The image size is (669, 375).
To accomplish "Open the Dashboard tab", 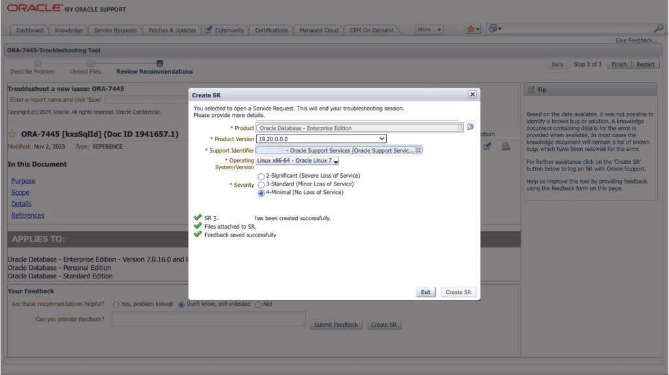I will click(29, 30).
